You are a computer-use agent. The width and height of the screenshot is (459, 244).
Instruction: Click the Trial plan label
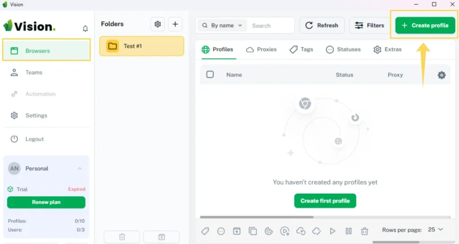tap(22, 189)
